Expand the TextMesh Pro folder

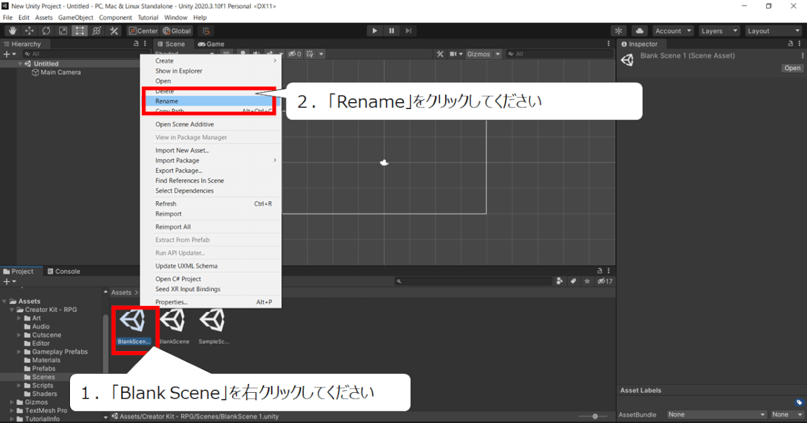[x=11, y=410]
